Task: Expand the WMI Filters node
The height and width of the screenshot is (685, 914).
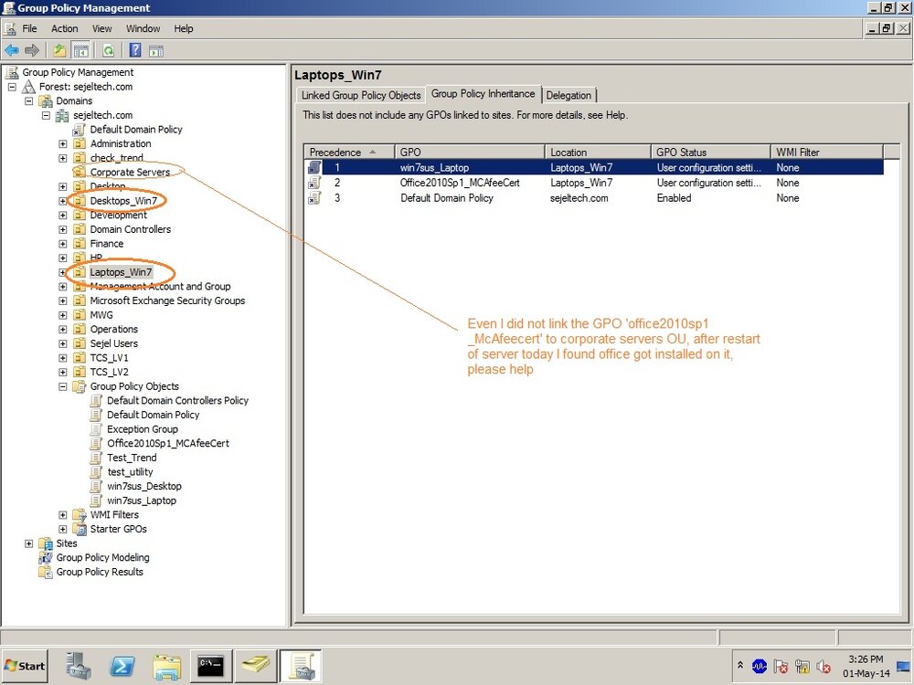Action: click(63, 515)
